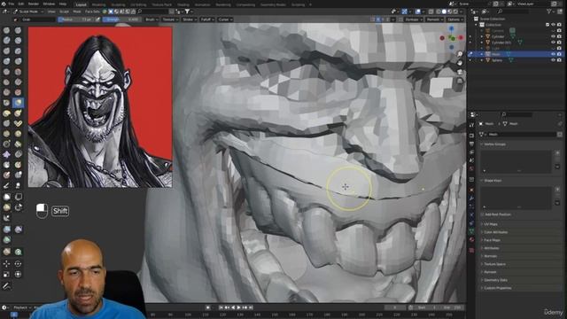Open the Render menu

(x=34, y=4)
